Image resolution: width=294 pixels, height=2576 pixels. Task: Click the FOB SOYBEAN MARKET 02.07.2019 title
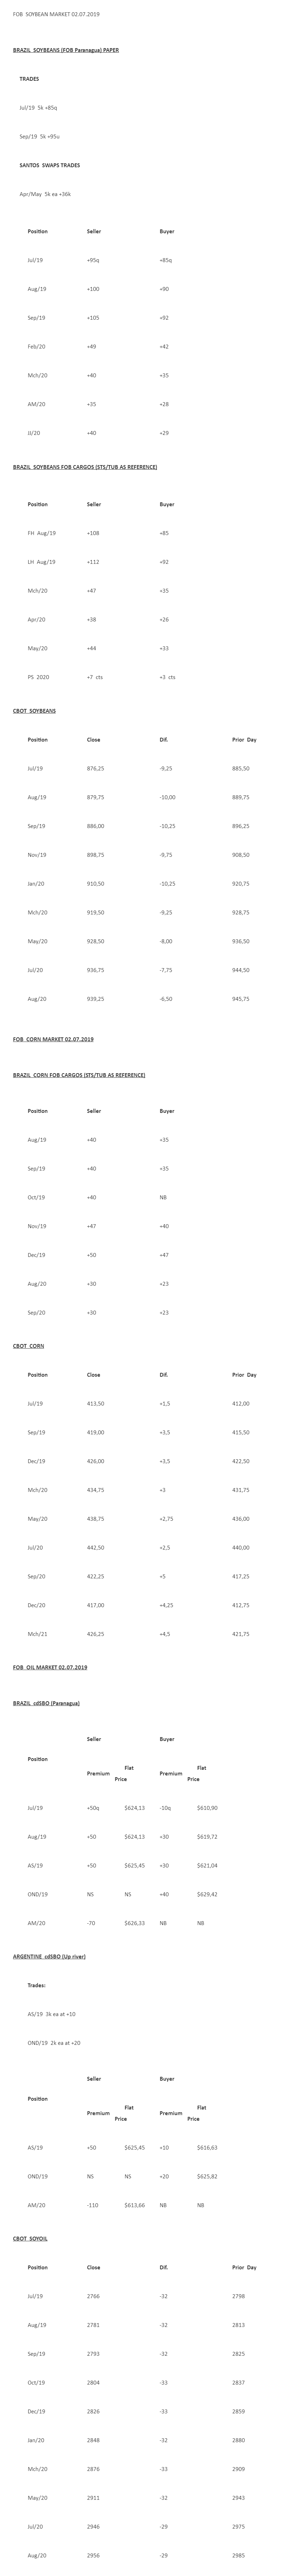[56, 15]
